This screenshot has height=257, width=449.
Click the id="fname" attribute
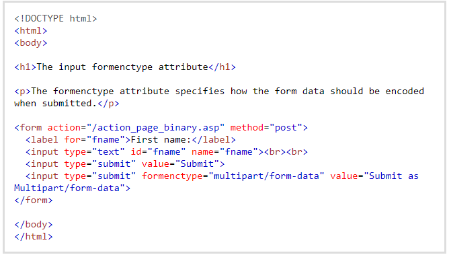pos(158,152)
